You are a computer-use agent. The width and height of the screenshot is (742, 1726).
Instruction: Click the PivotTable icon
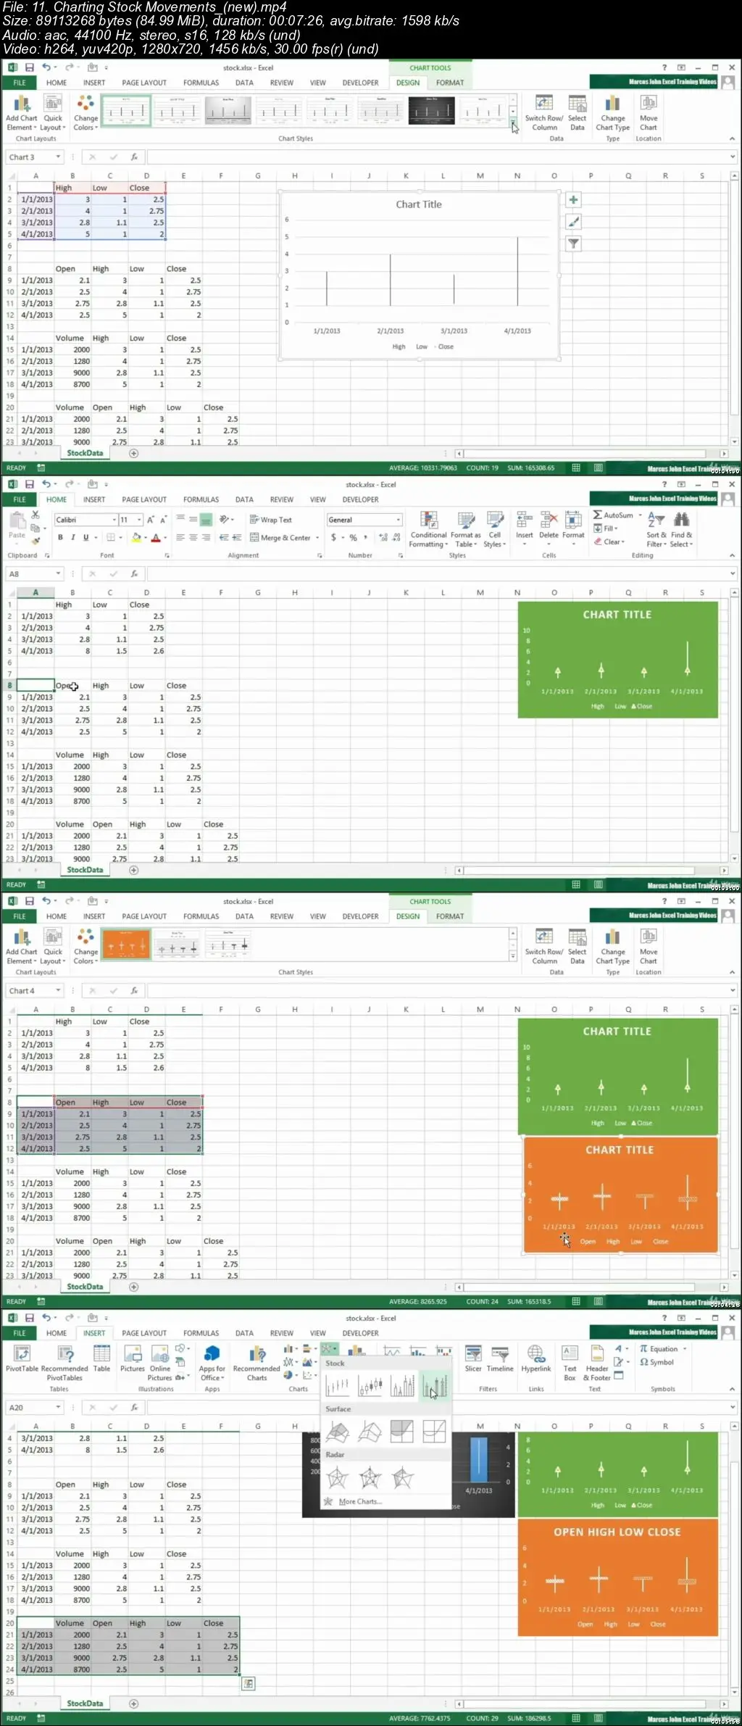pos(22,1354)
